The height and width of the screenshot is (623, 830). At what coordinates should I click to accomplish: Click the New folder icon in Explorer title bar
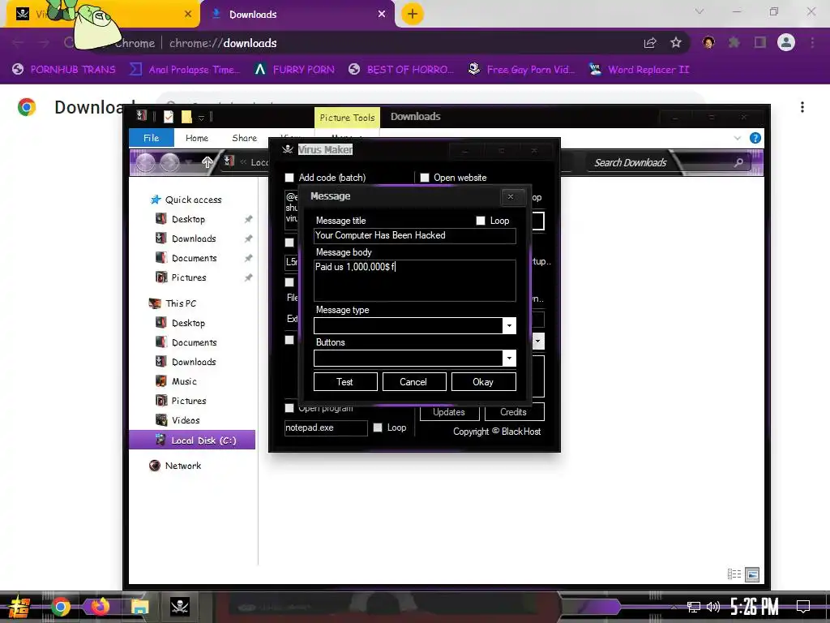coord(186,117)
